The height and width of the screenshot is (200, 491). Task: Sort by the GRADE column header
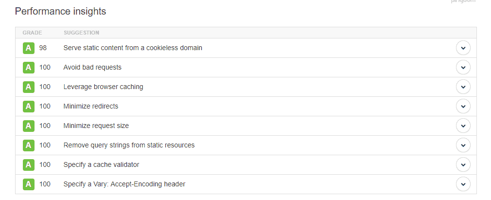point(32,33)
